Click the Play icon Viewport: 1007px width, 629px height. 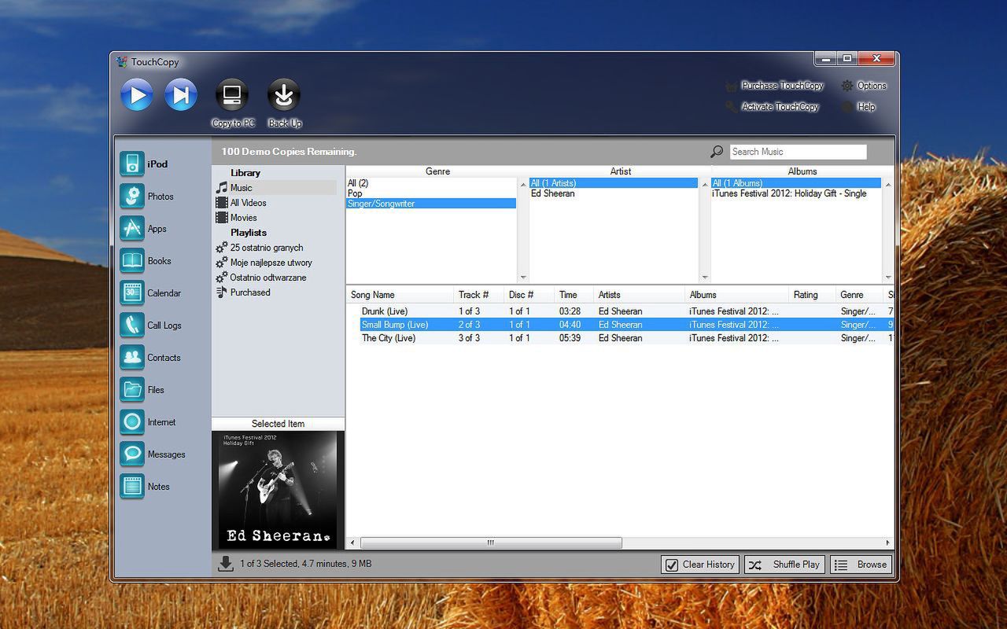coord(136,94)
